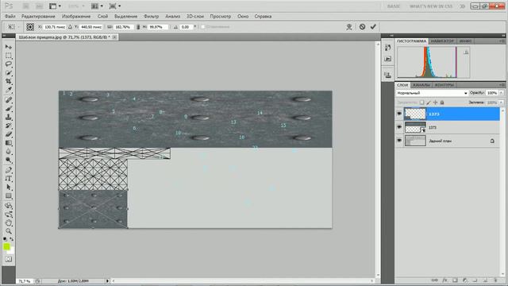Add layer style with fx icon
Viewport: 508px width, 286px height.
click(x=445, y=280)
